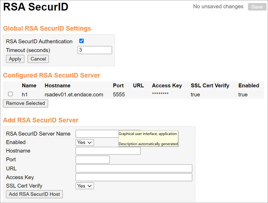Click the Name column header in the server table

pyautogui.click(x=29, y=86)
